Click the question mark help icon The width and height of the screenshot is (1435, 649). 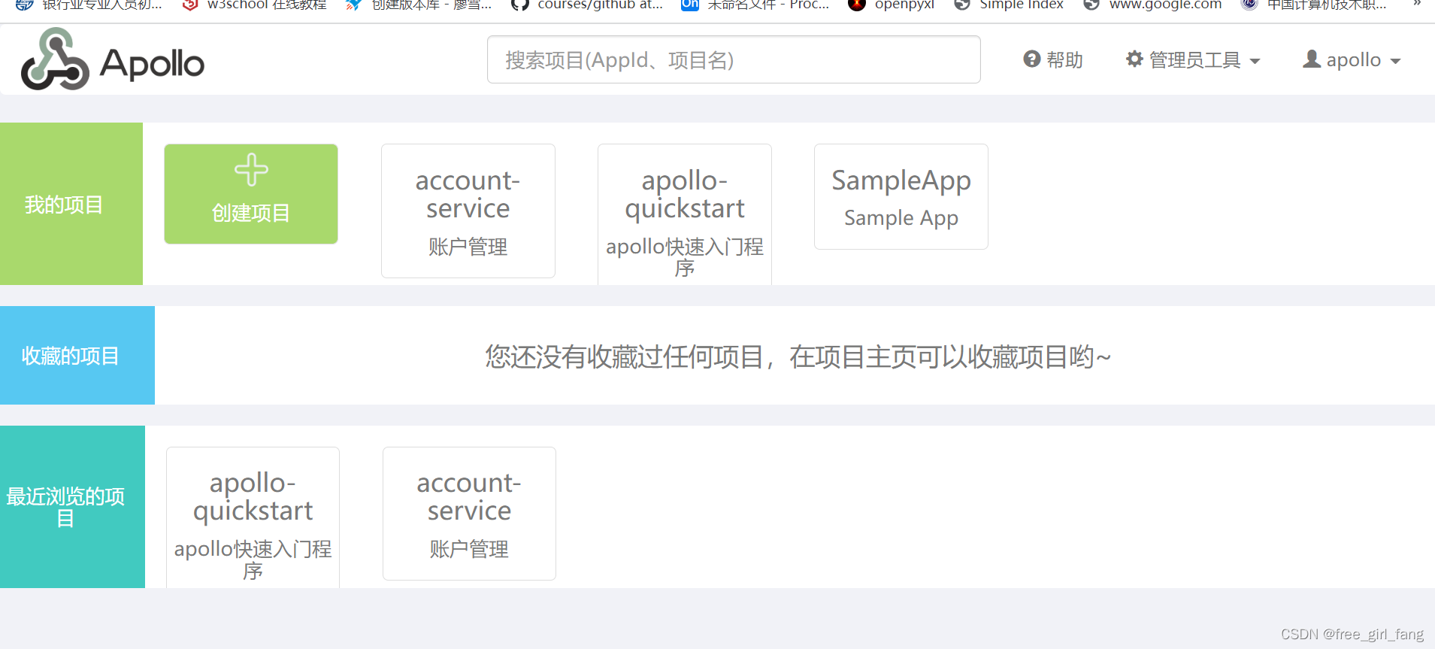tap(1032, 59)
